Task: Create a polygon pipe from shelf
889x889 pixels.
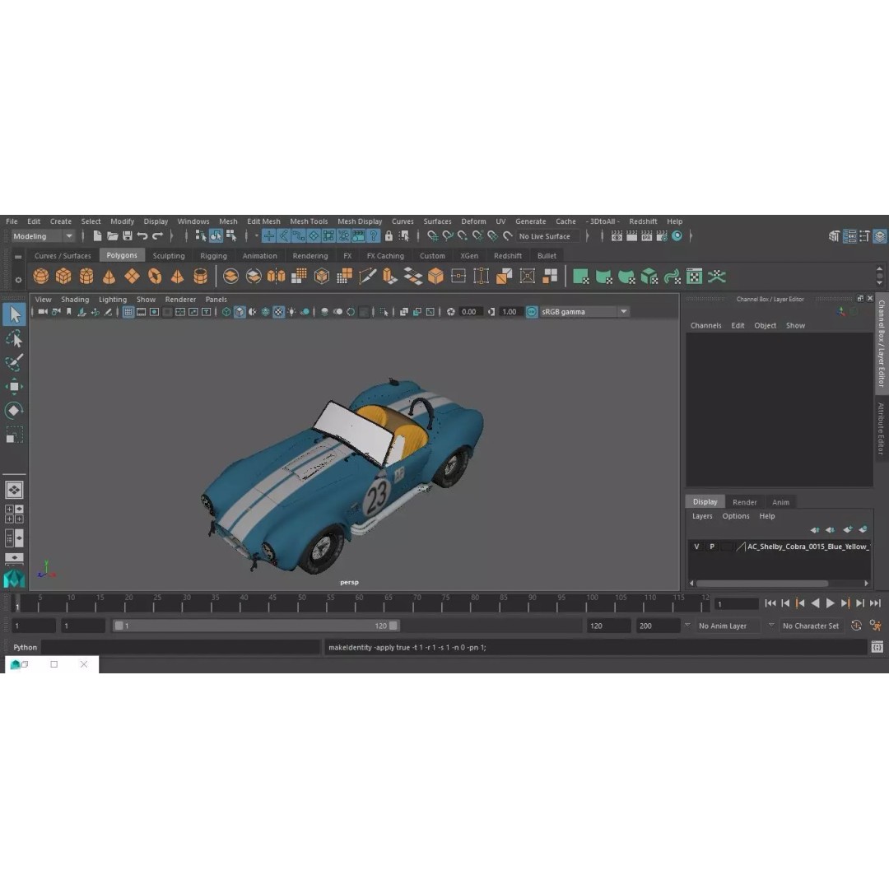Action: click(200, 277)
